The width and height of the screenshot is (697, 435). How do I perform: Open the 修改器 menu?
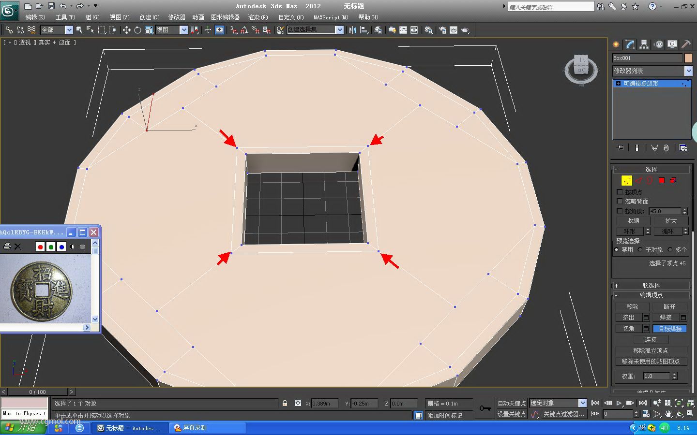tap(177, 17)
